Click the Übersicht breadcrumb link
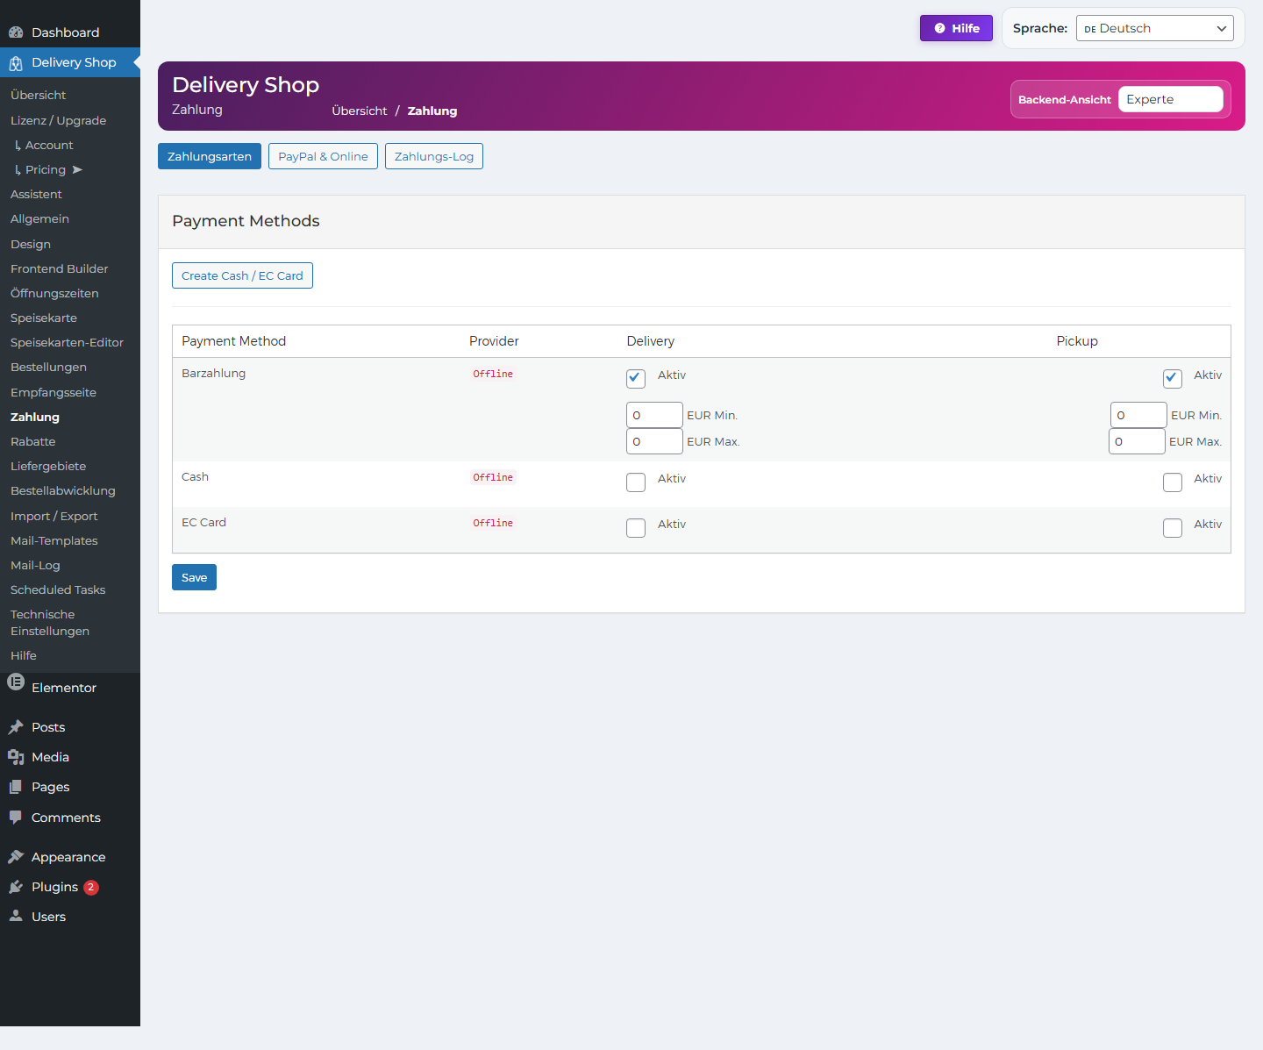Image resolution: width=1263 pixels, height=1050 pixels. click(360, 111)
